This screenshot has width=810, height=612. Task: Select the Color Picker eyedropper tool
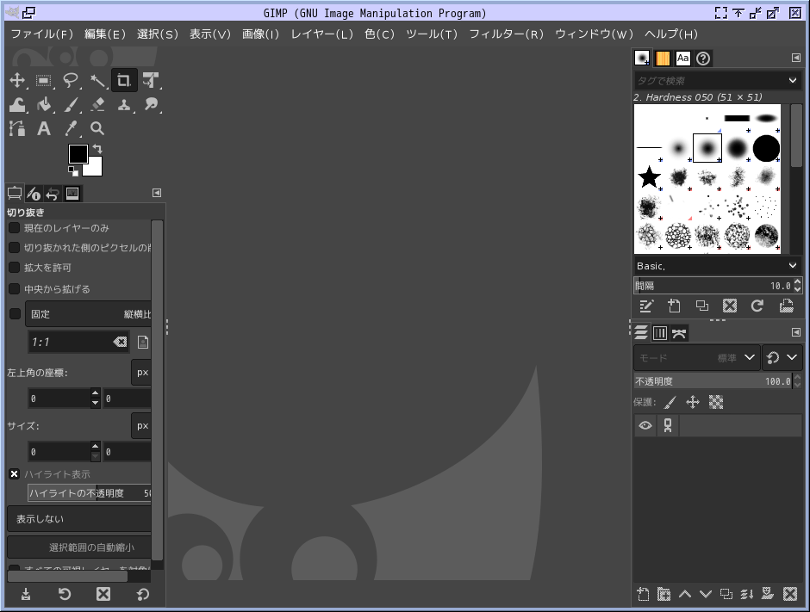(x=71, y=128)
